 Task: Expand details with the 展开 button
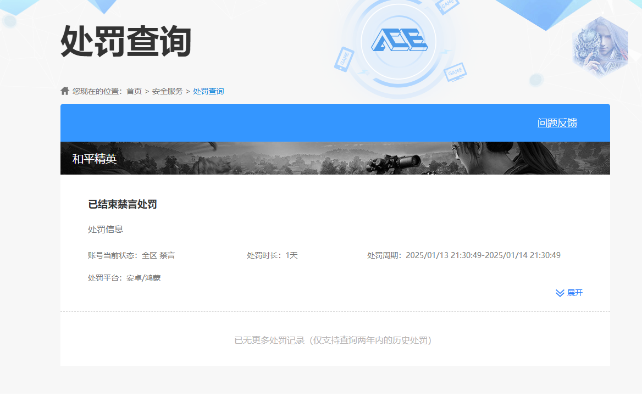[x=569, y=293]
